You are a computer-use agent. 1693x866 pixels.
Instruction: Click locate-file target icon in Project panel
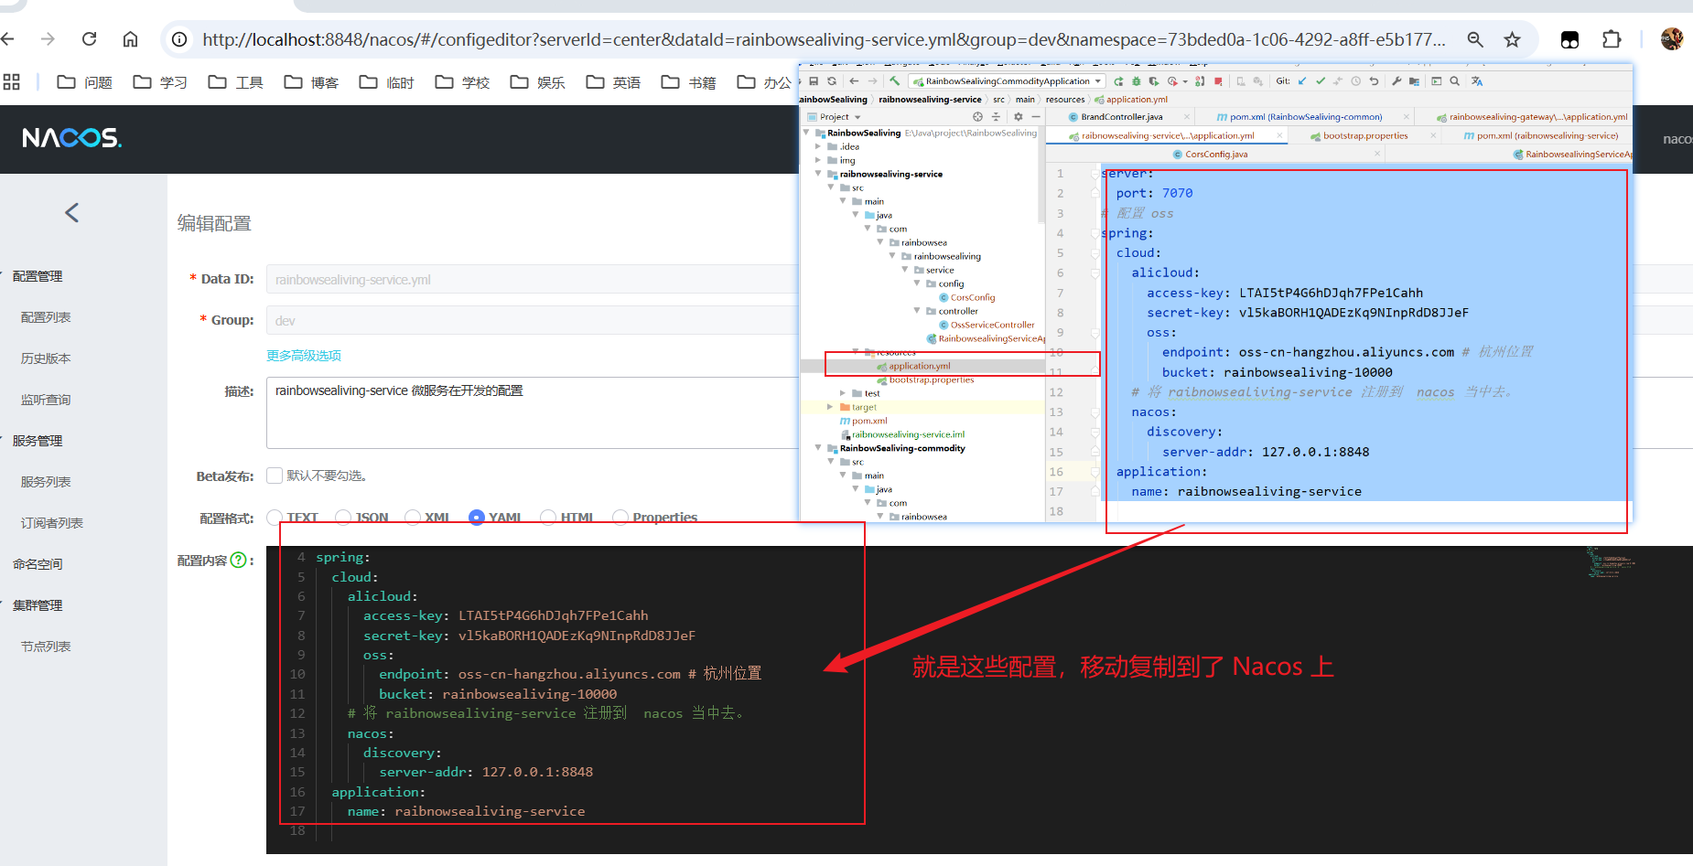click(977, 117)
